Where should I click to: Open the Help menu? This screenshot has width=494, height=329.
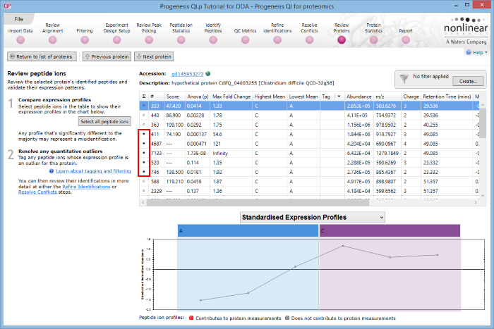click(x=476, y=53)
